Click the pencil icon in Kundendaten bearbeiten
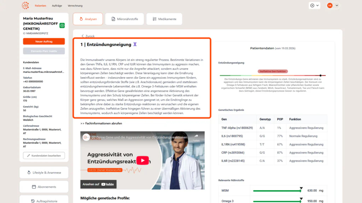The image size is (362, 203). pos(28,155)
